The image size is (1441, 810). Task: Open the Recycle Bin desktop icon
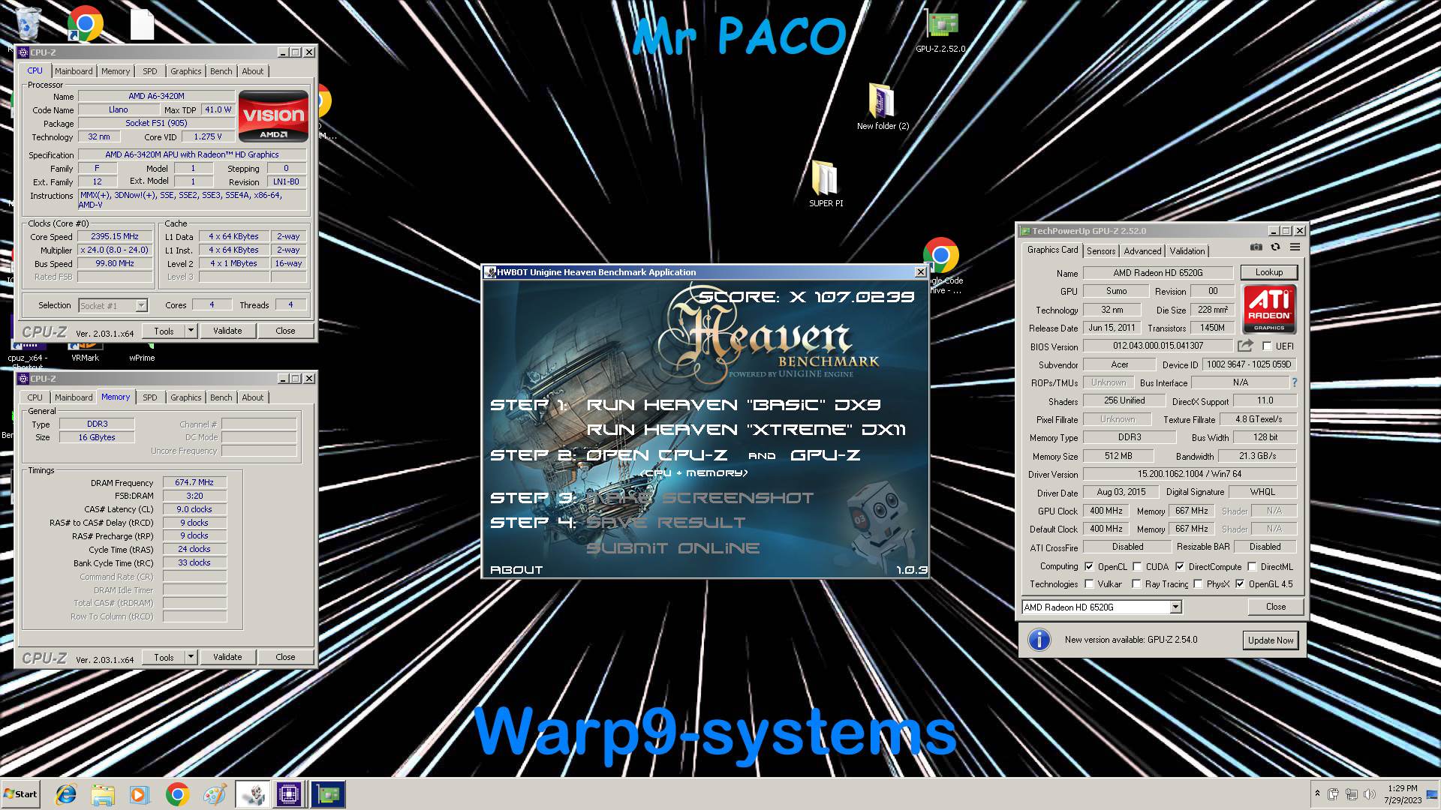[29, 22]
